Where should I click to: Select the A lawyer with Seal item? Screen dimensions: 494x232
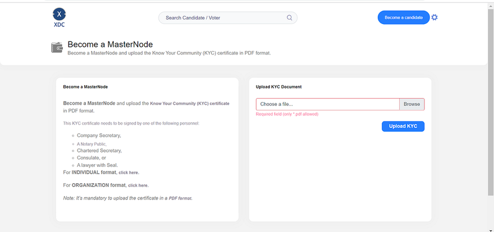point(97,165)
